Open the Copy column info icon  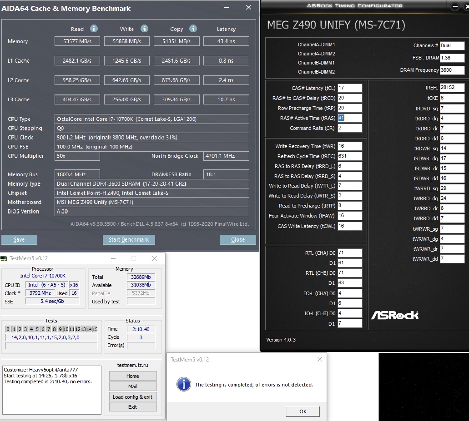point(193,29)
